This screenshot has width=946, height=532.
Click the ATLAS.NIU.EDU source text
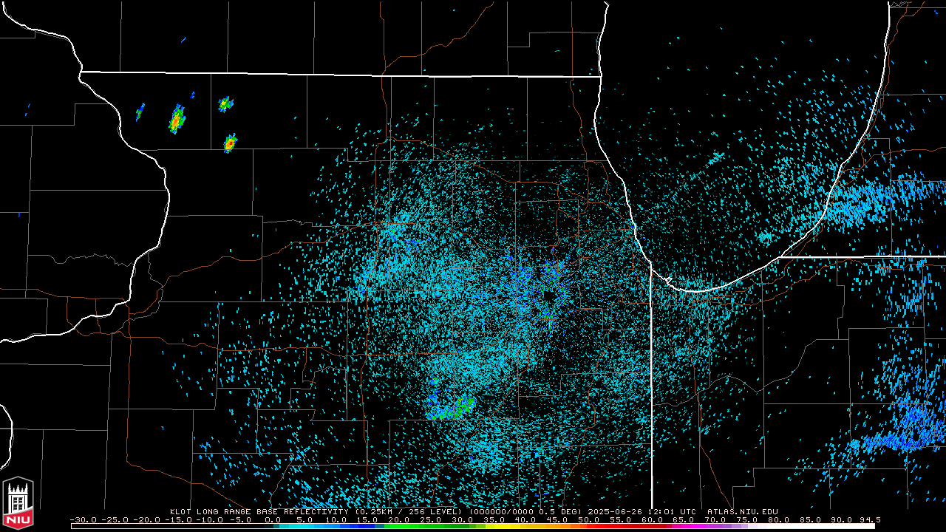click(x=742, y=511)
